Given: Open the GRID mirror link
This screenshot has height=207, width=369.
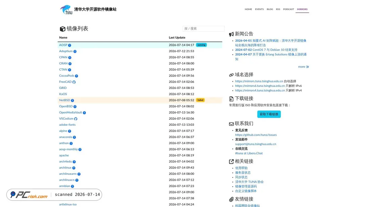Looking at the screenshot, I should click(x=63, y=88).
